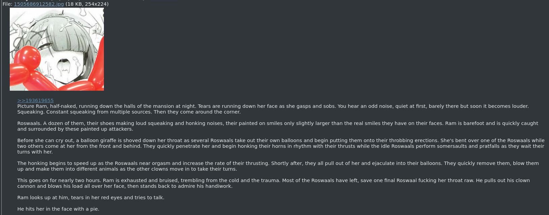This screenshot has width=549, height=215.
Task: Expand the attached post image thumbnail
Action: pyautogui.click(x=57, y=49)
